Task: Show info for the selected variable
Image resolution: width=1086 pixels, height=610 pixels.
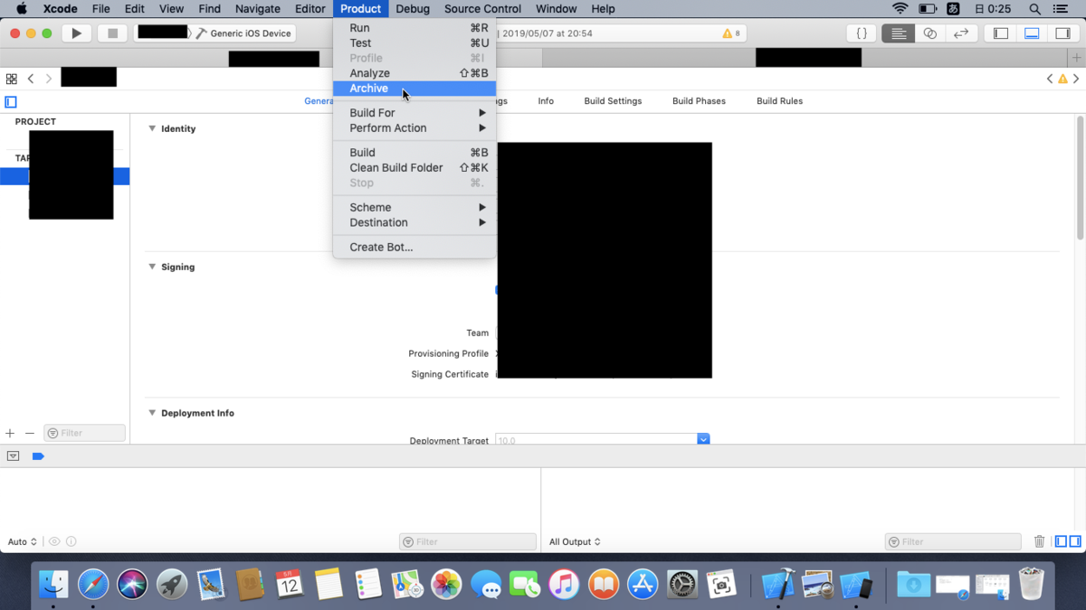Action: (x=71, y=541)
